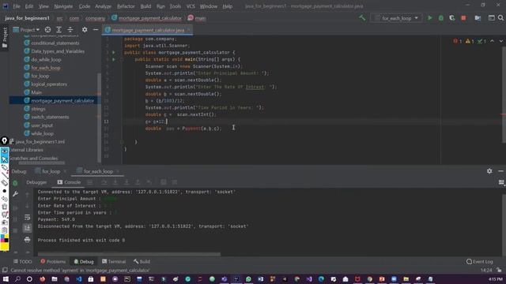The image size is (506, 284).
Task: Click run gutter arrow beside class declaration
Action: pyautogui.click(x=114, y=52)
